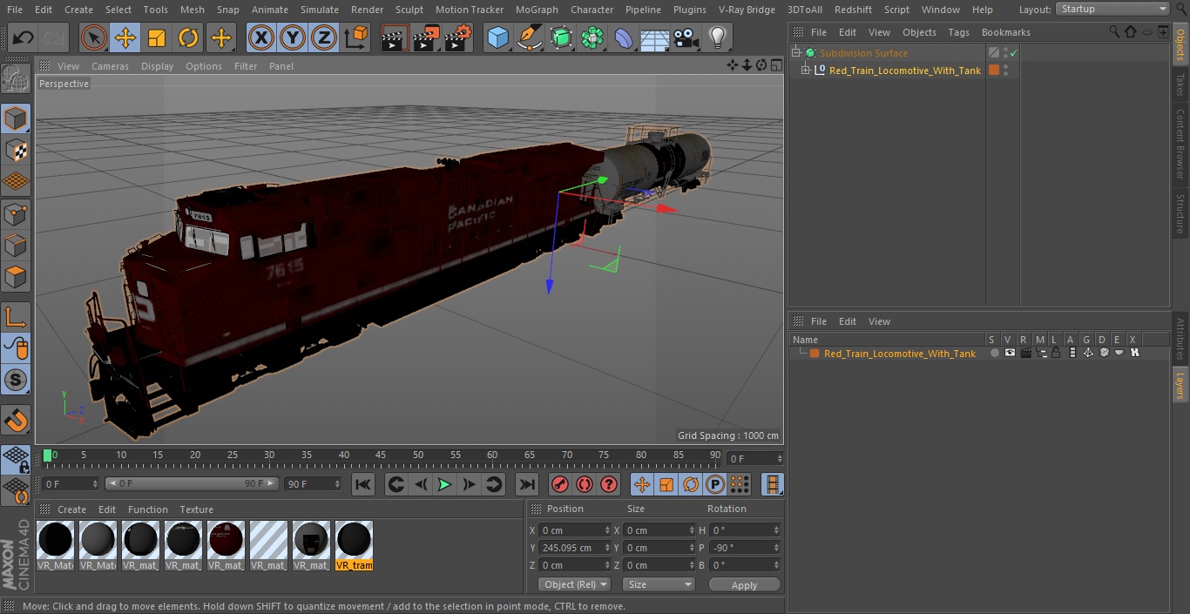
Task: Open the spline pen tool
Action: (x=529, y=37)
